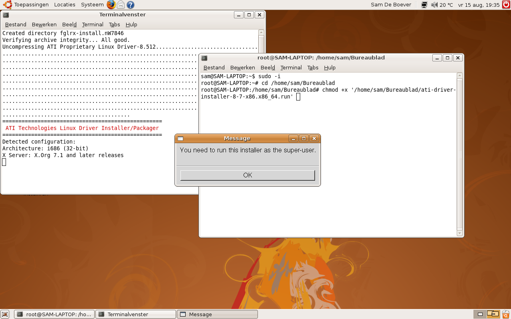Open Beeld menu in the Terminalvenster window
The height and width of the screenshot is (319, 511).
(69, 25)
